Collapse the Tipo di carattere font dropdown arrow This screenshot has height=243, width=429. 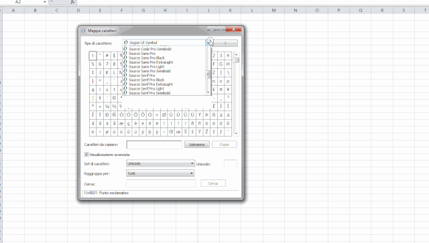pos(208,43)
